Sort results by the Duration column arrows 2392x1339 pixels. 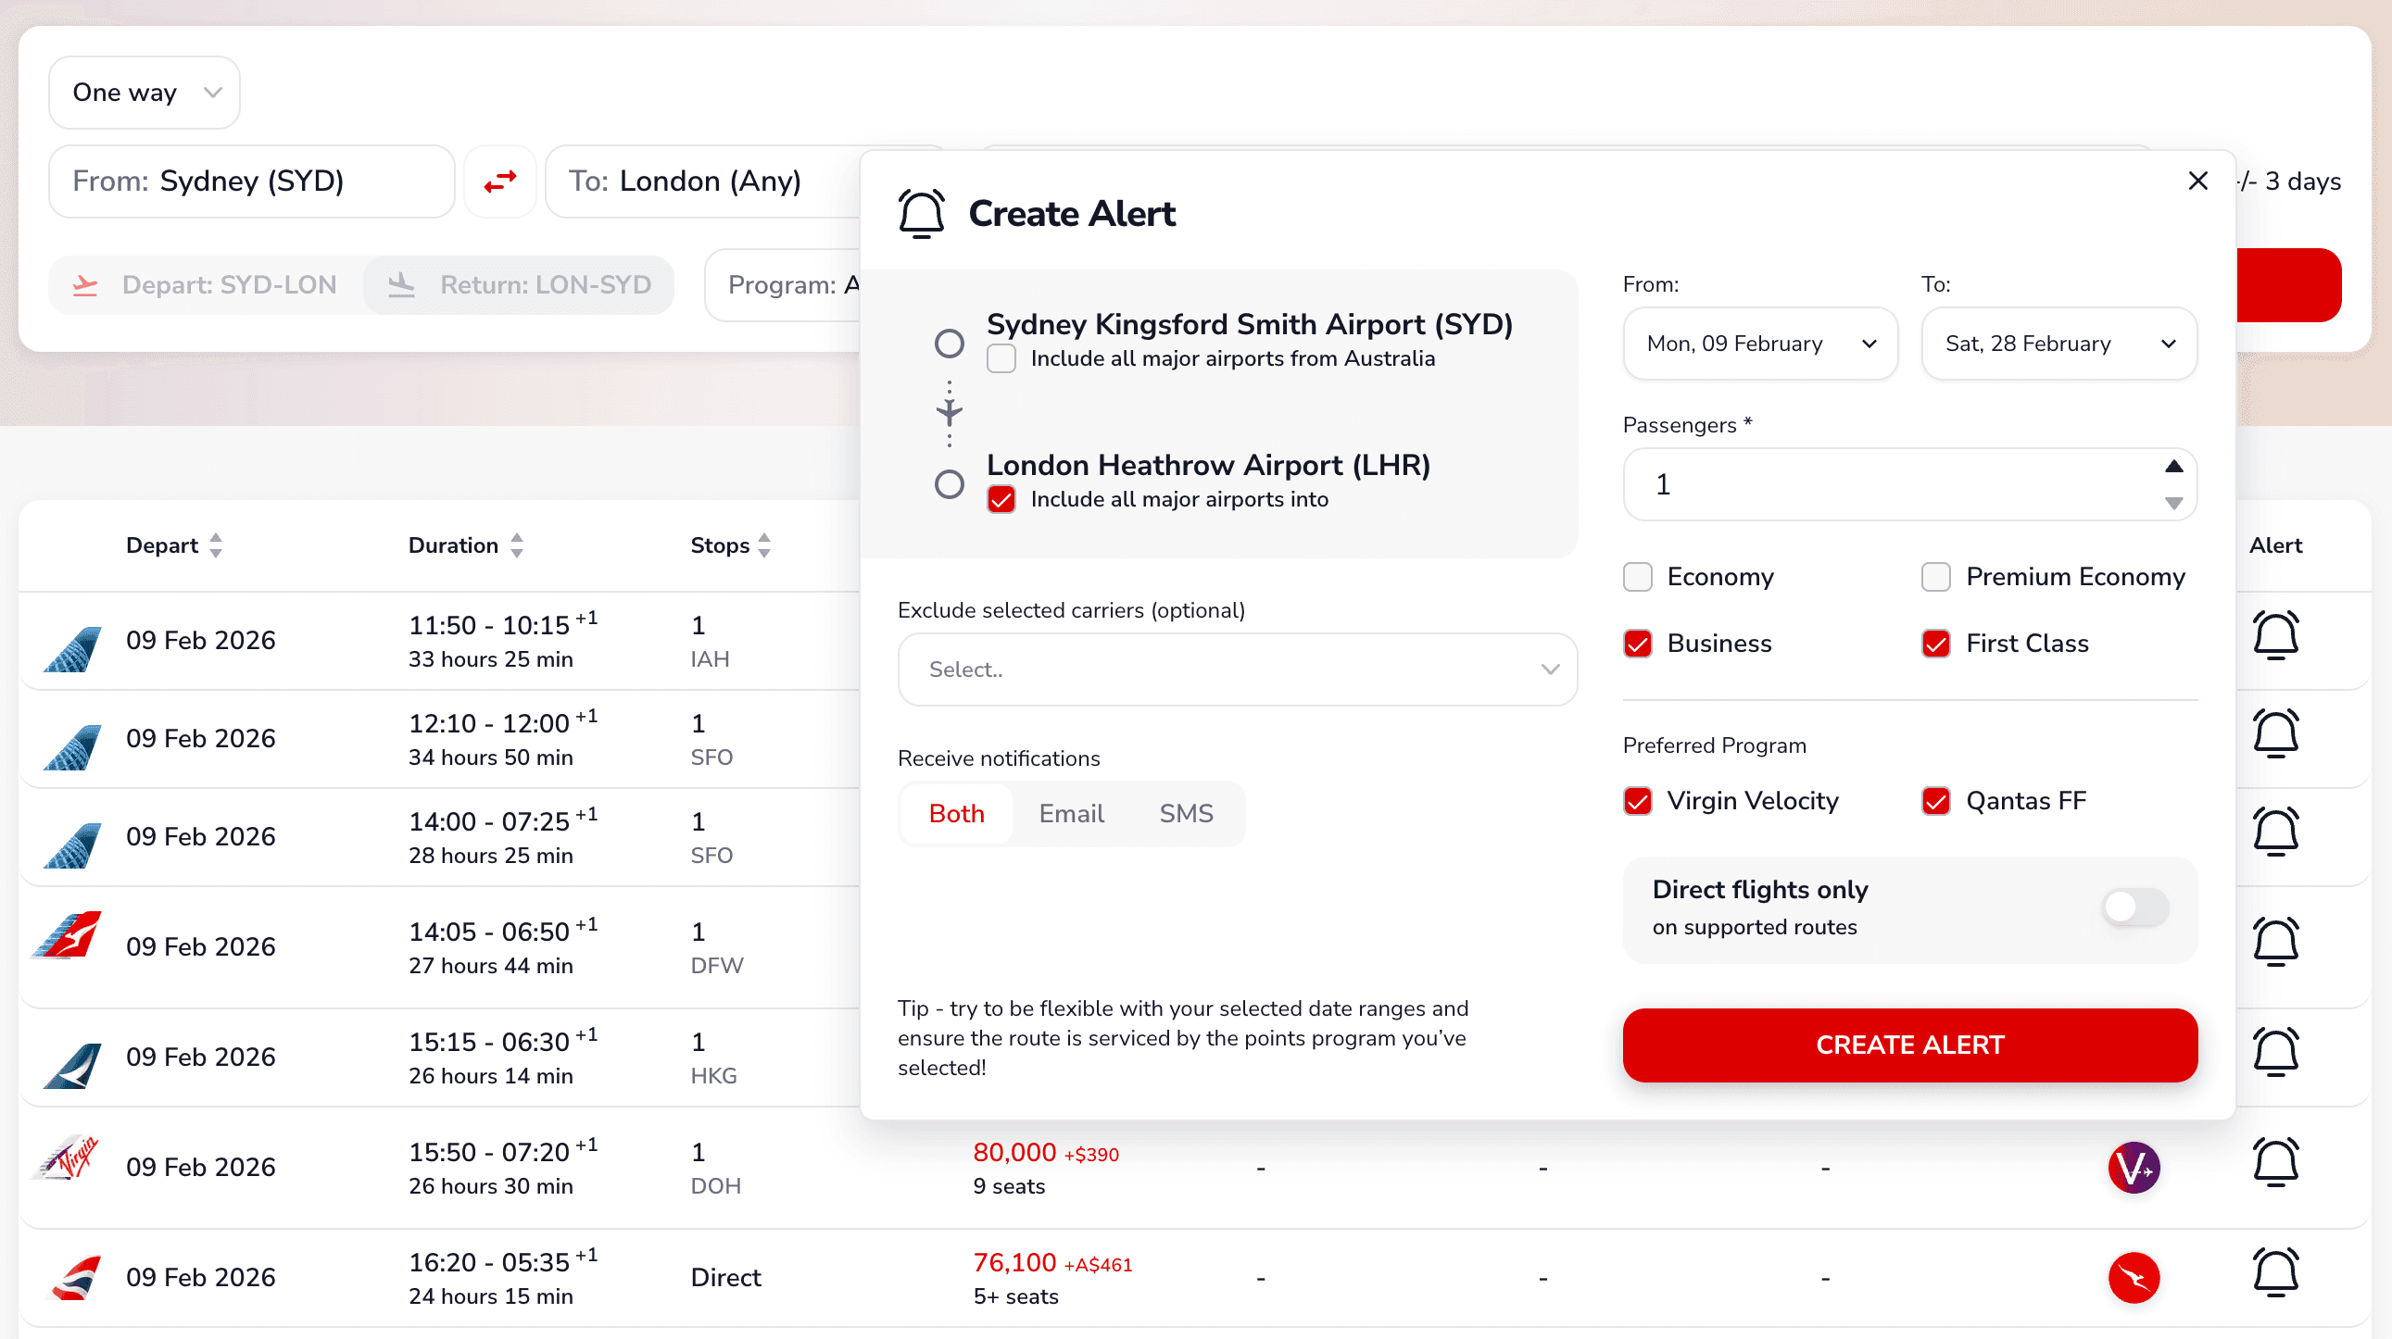(517, 545)
